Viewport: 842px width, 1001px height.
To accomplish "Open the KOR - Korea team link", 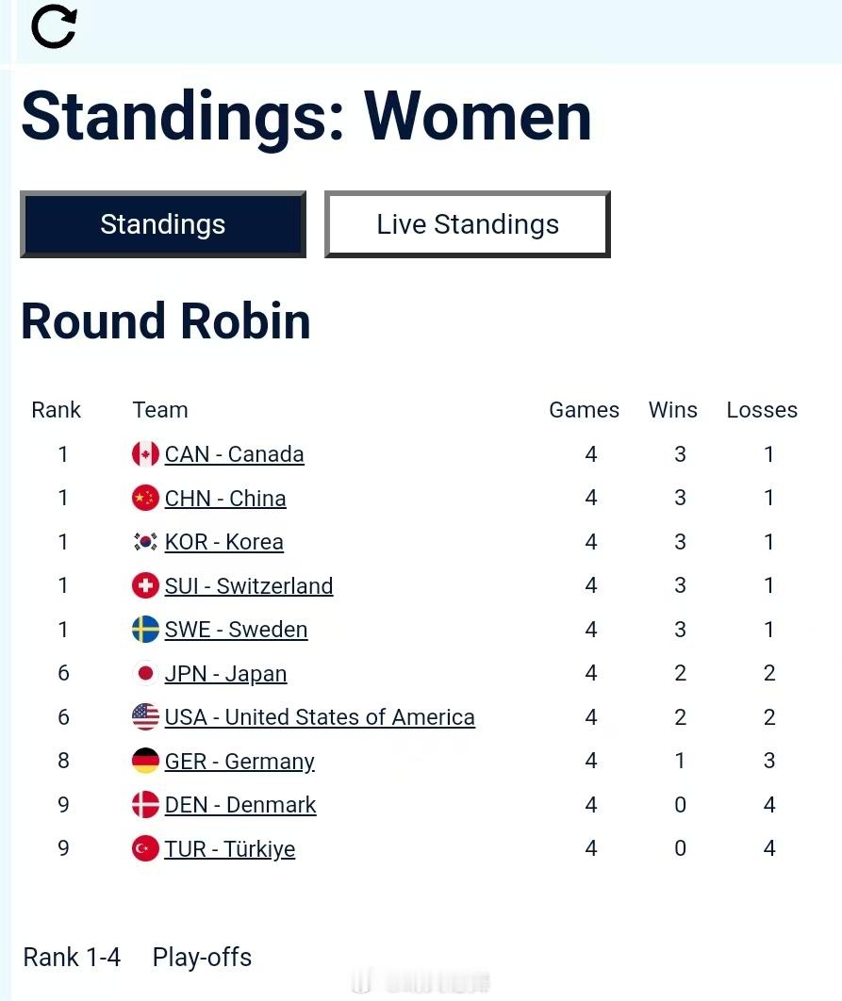I will tap(224, 542).
